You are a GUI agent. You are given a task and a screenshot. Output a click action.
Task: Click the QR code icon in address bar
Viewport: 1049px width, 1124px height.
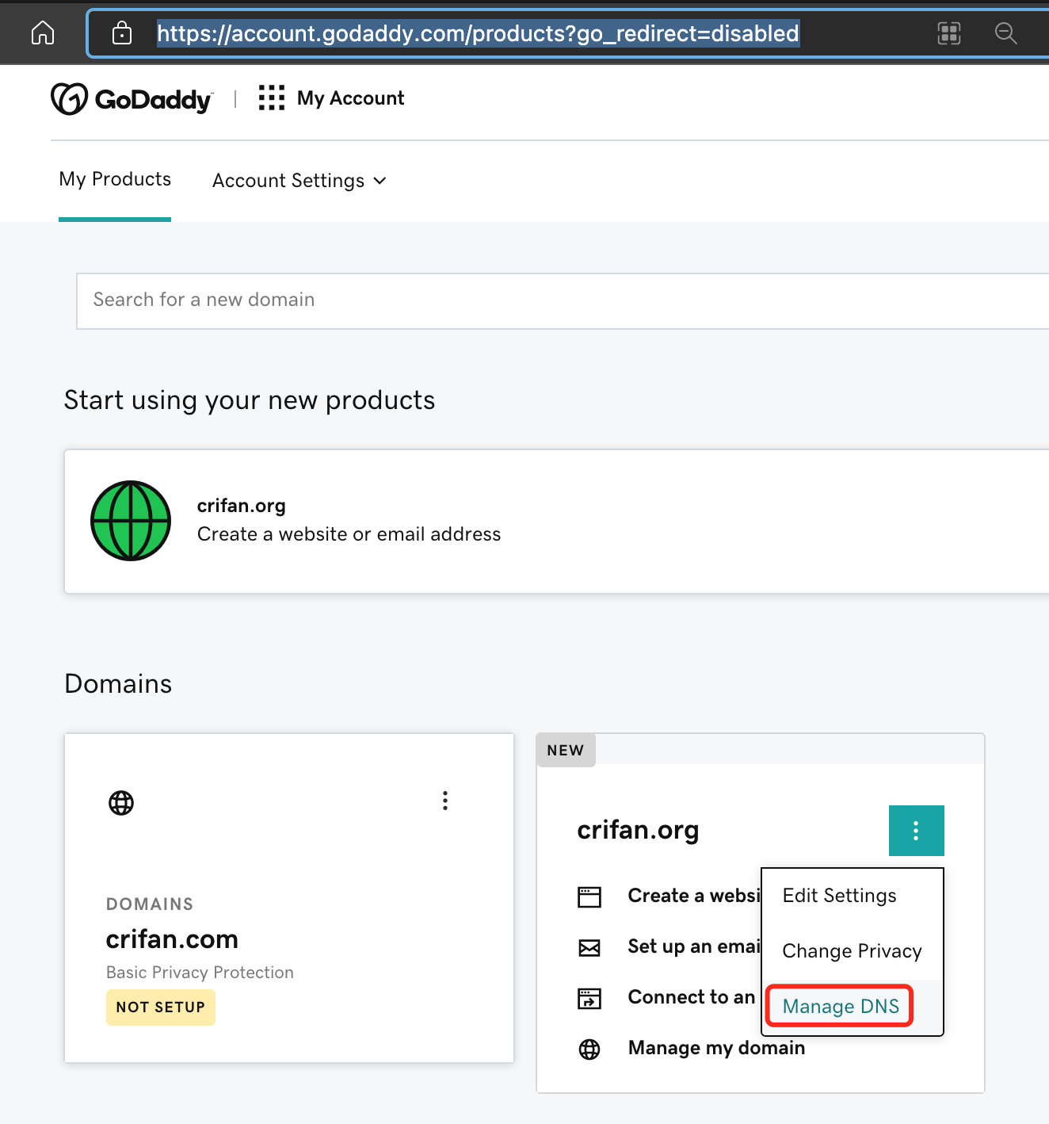(x=949, y=33)
